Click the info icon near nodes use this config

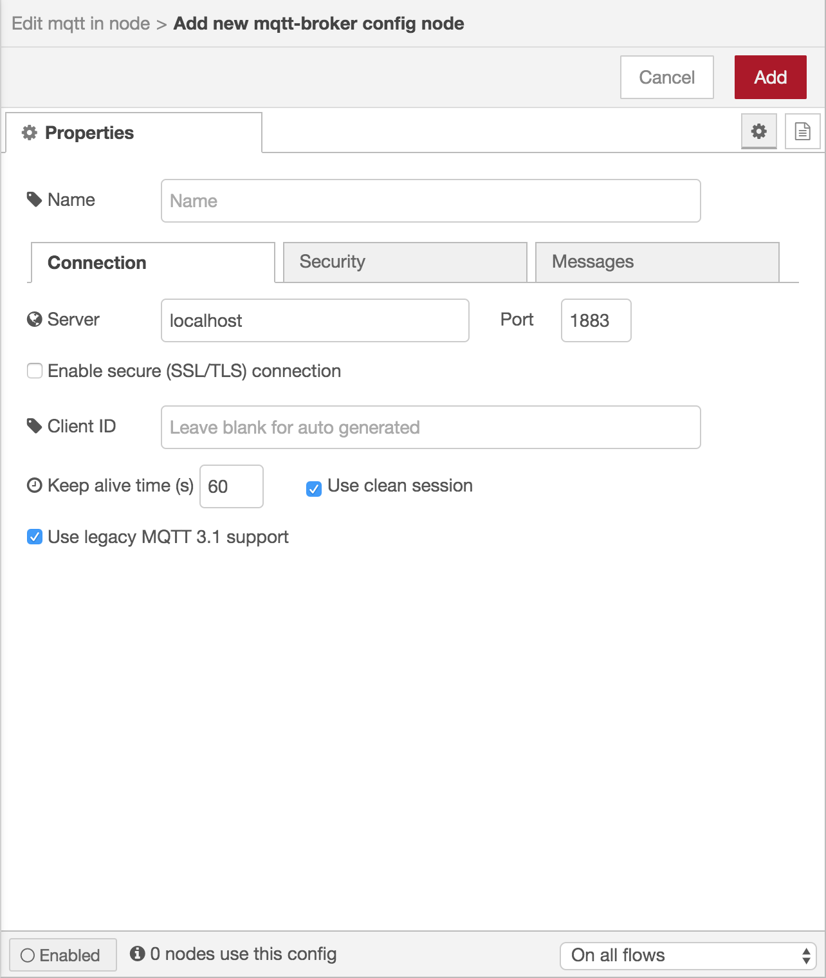tap(138, 954)
